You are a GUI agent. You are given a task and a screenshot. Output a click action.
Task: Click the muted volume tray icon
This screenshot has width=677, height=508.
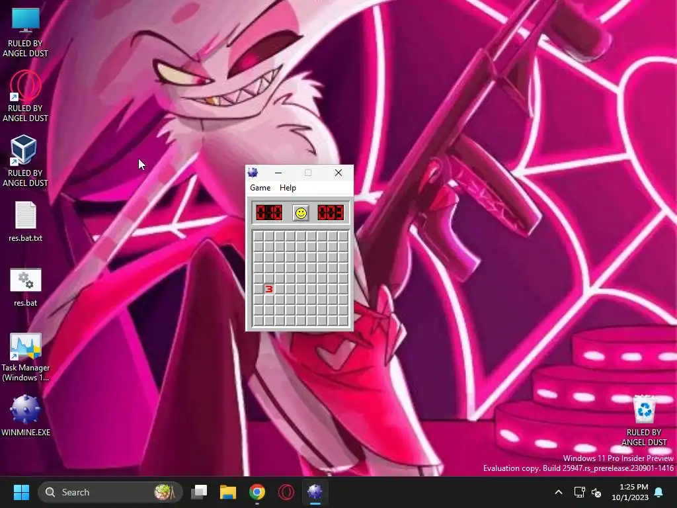(x=596, y=492)
